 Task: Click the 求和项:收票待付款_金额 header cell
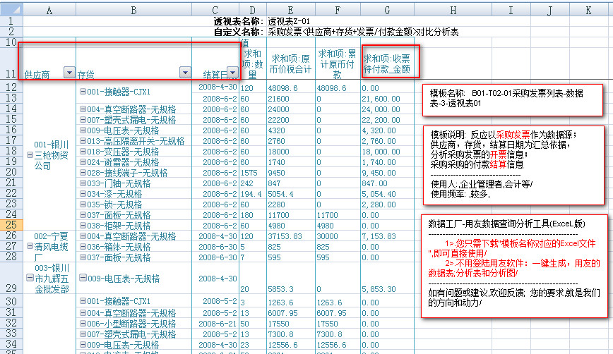point(386,63)
